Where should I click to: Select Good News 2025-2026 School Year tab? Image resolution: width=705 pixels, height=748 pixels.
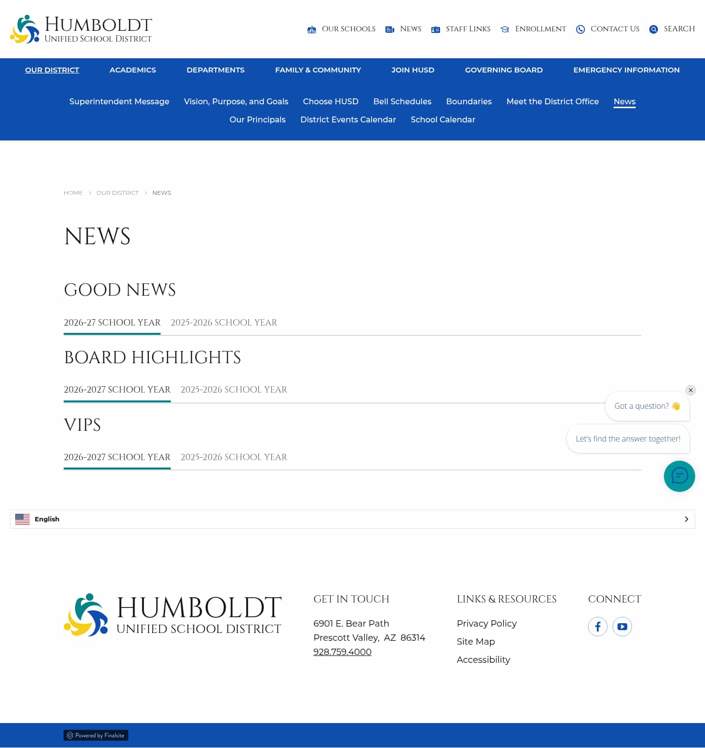(224, 323)
